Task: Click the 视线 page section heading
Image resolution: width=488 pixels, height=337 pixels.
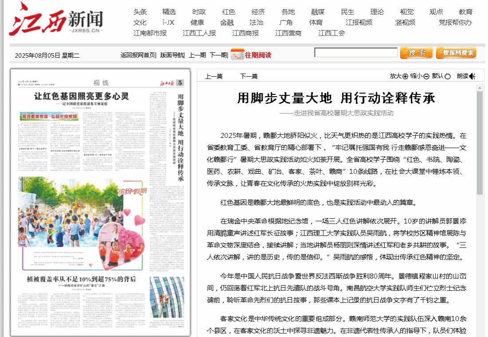Action: point(101,83)
